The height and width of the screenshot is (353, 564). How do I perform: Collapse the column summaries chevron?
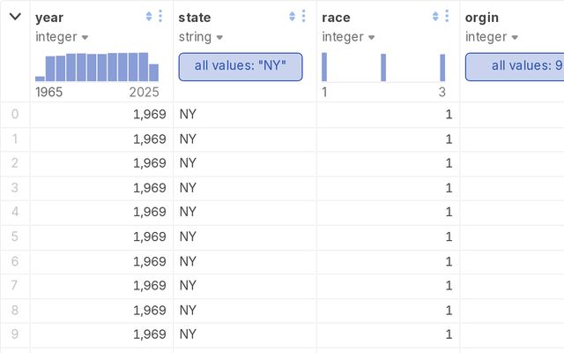[x=15, y=17]
